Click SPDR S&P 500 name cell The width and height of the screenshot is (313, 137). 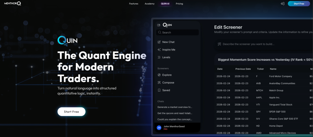pos(277,112)
